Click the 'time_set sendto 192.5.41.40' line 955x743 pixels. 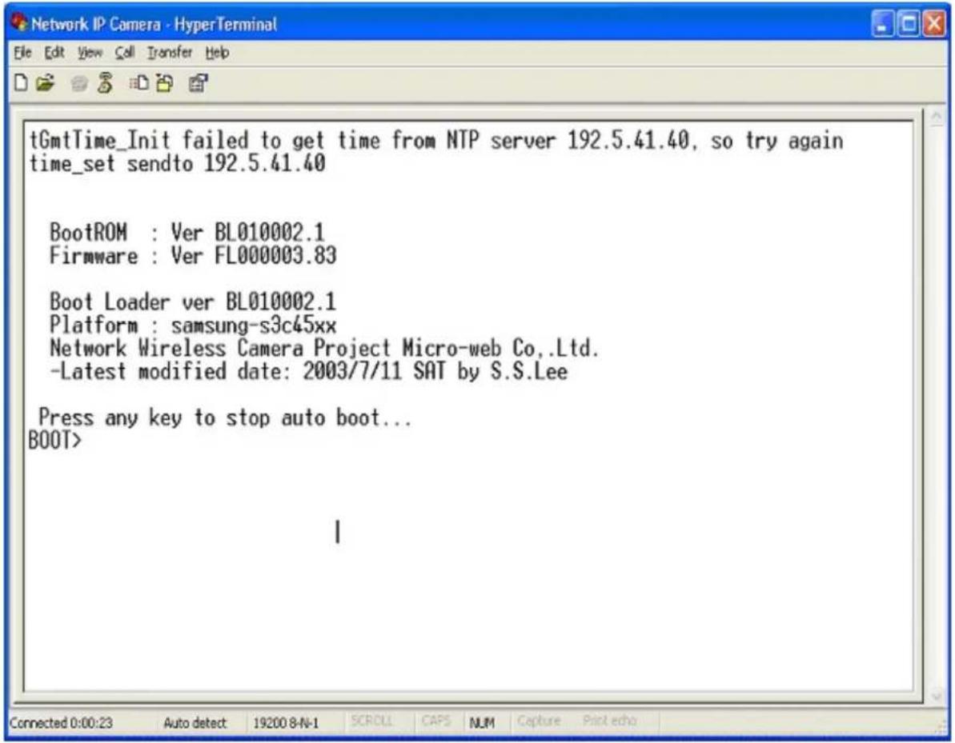177,163
